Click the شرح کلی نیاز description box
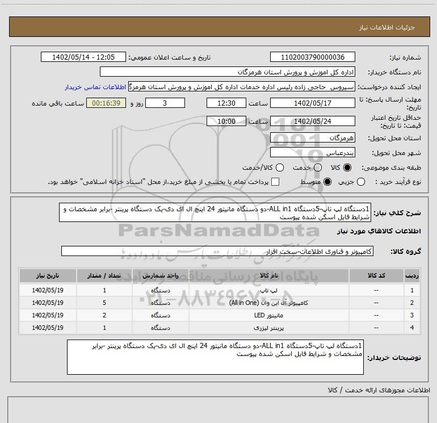 click(215, 212)
